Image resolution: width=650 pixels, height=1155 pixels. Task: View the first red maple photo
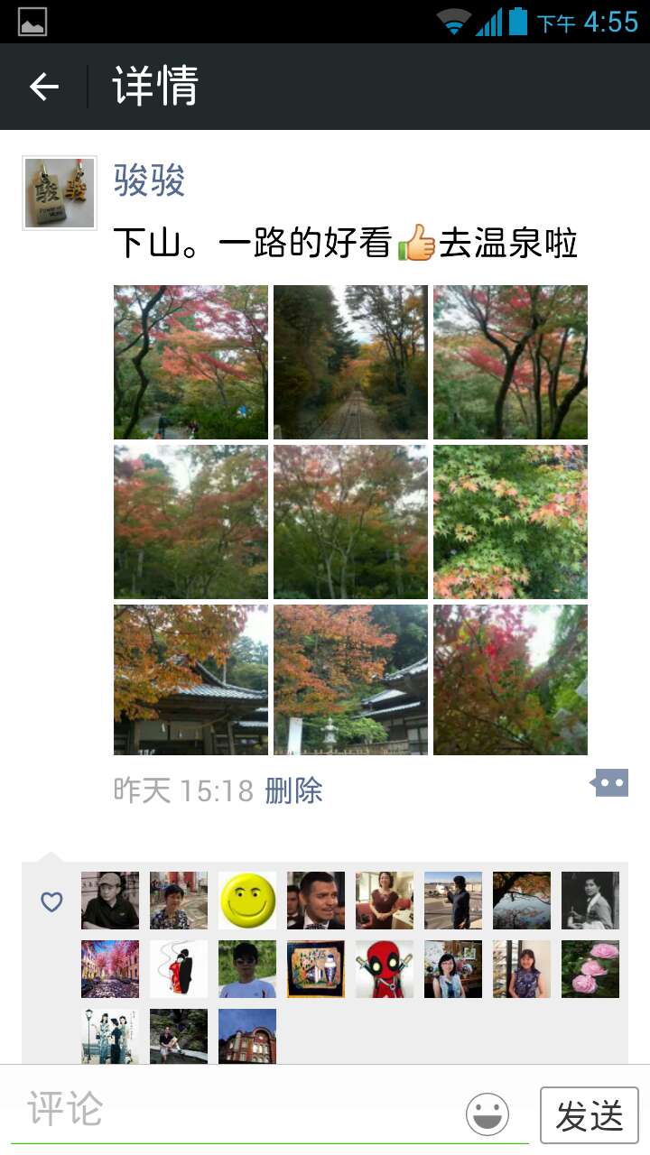[x=190, y=363]
